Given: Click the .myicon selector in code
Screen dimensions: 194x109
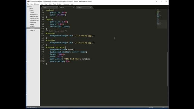Looking at the screenshot, I should click(50, 10).
